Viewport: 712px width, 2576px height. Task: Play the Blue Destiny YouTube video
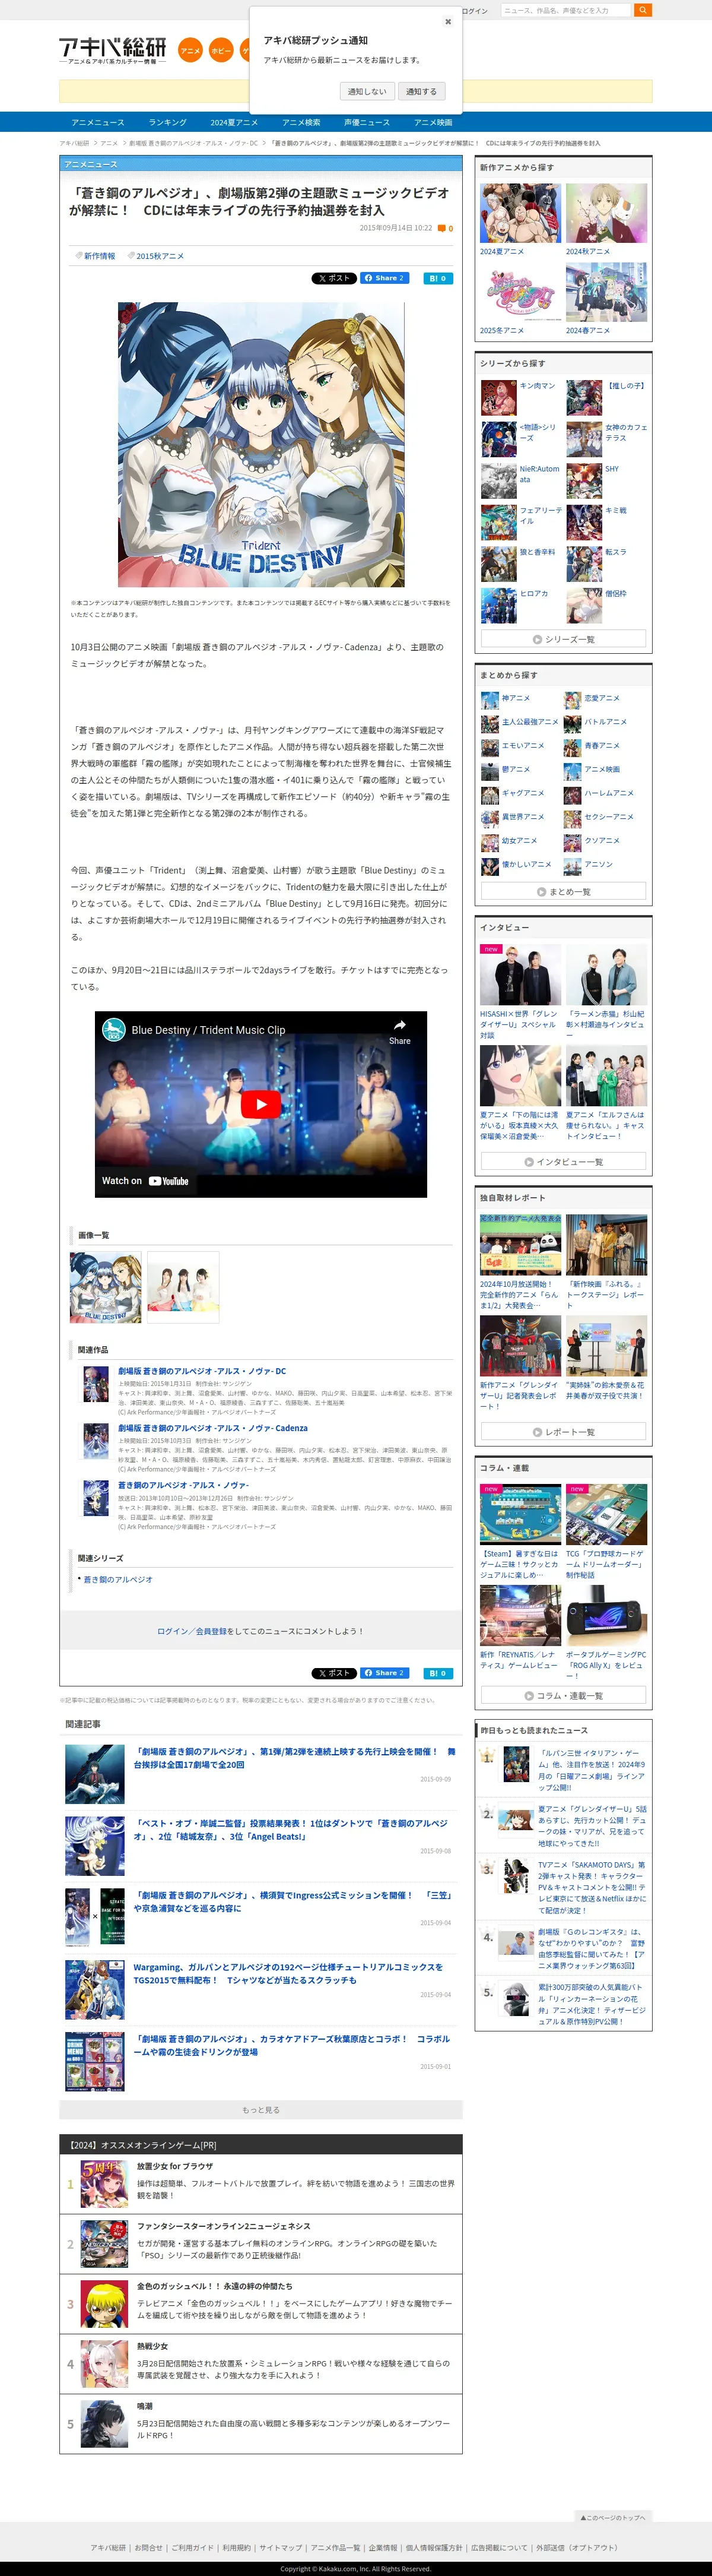pos(260,1104)
